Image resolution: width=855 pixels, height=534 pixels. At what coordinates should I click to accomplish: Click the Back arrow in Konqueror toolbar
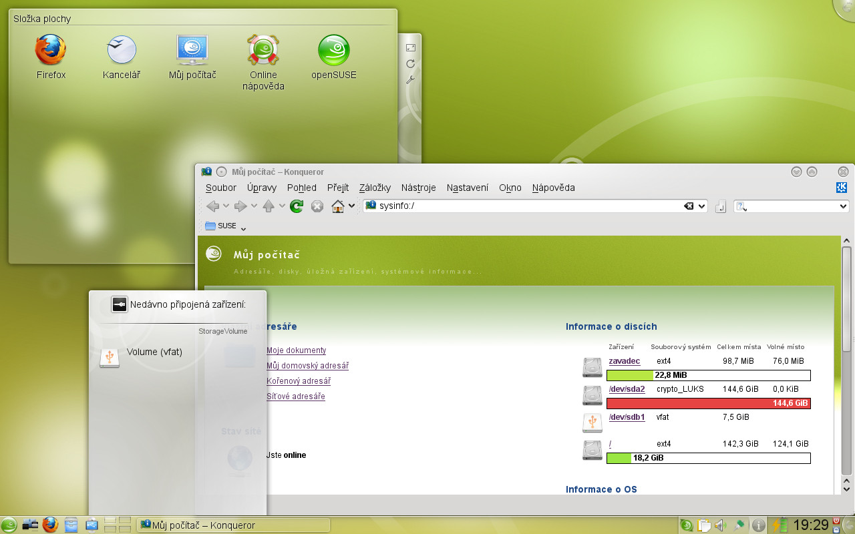click(x=213, y=206)
